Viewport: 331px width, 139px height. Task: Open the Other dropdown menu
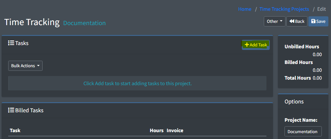click(275, 22)
